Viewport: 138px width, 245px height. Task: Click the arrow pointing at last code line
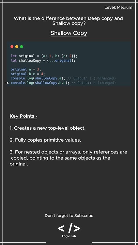6,83
